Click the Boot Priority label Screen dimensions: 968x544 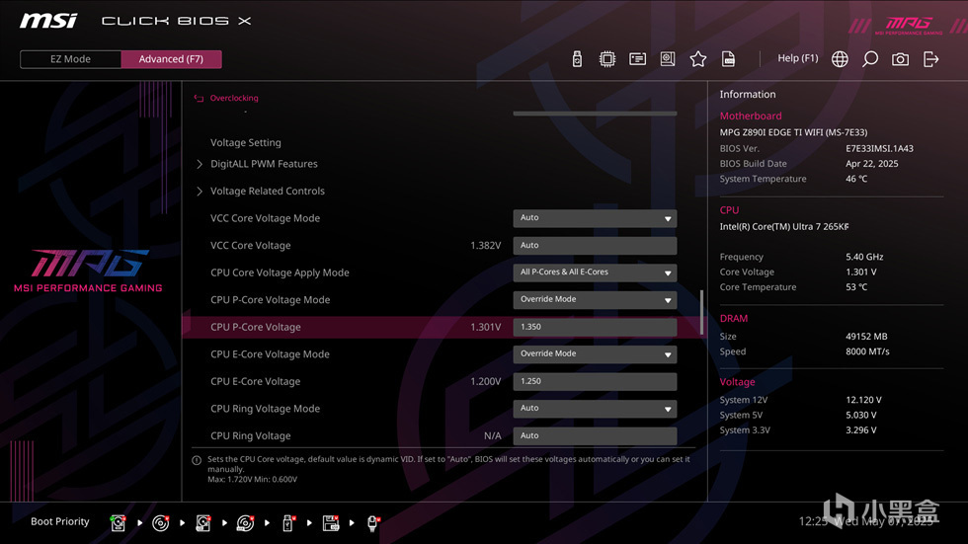click(60, 522)
